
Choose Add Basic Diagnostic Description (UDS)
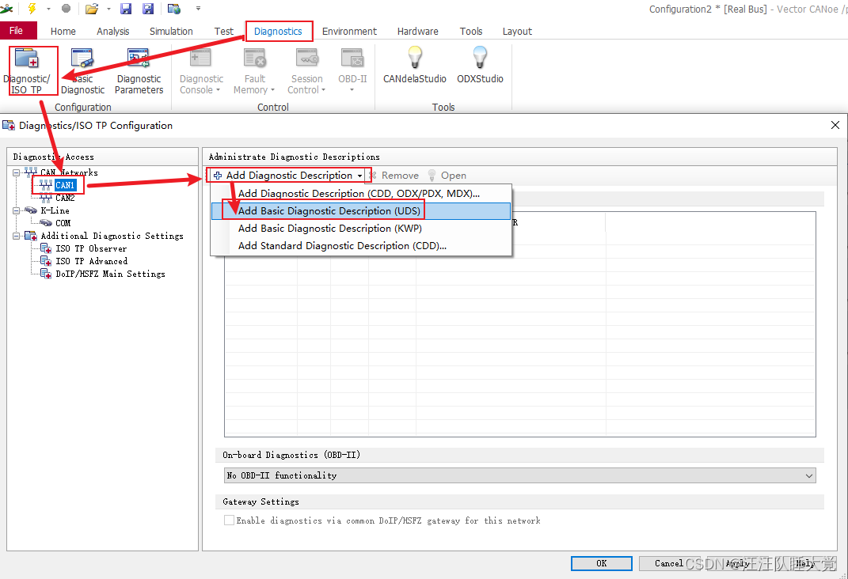[x=361, y=210]
